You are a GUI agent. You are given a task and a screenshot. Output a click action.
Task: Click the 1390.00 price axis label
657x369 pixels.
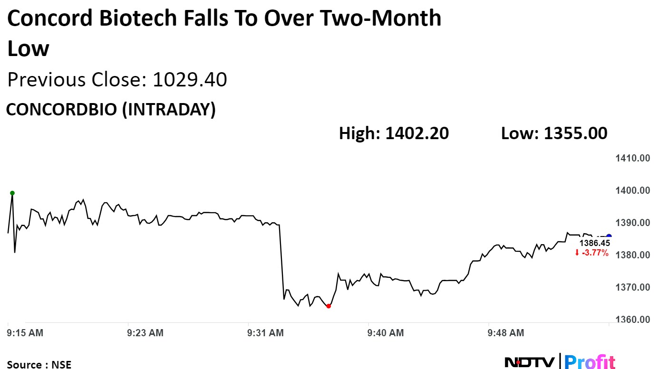click(x=633, y=223)
